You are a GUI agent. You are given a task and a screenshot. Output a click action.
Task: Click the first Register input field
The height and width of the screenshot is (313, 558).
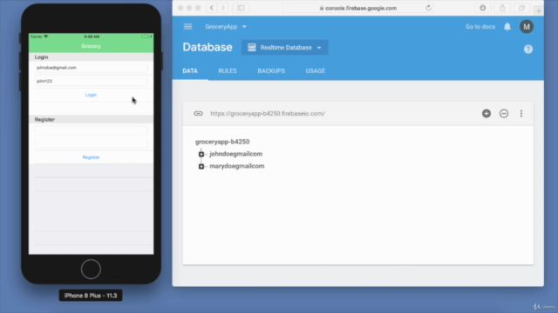click(x=91, y=130)
